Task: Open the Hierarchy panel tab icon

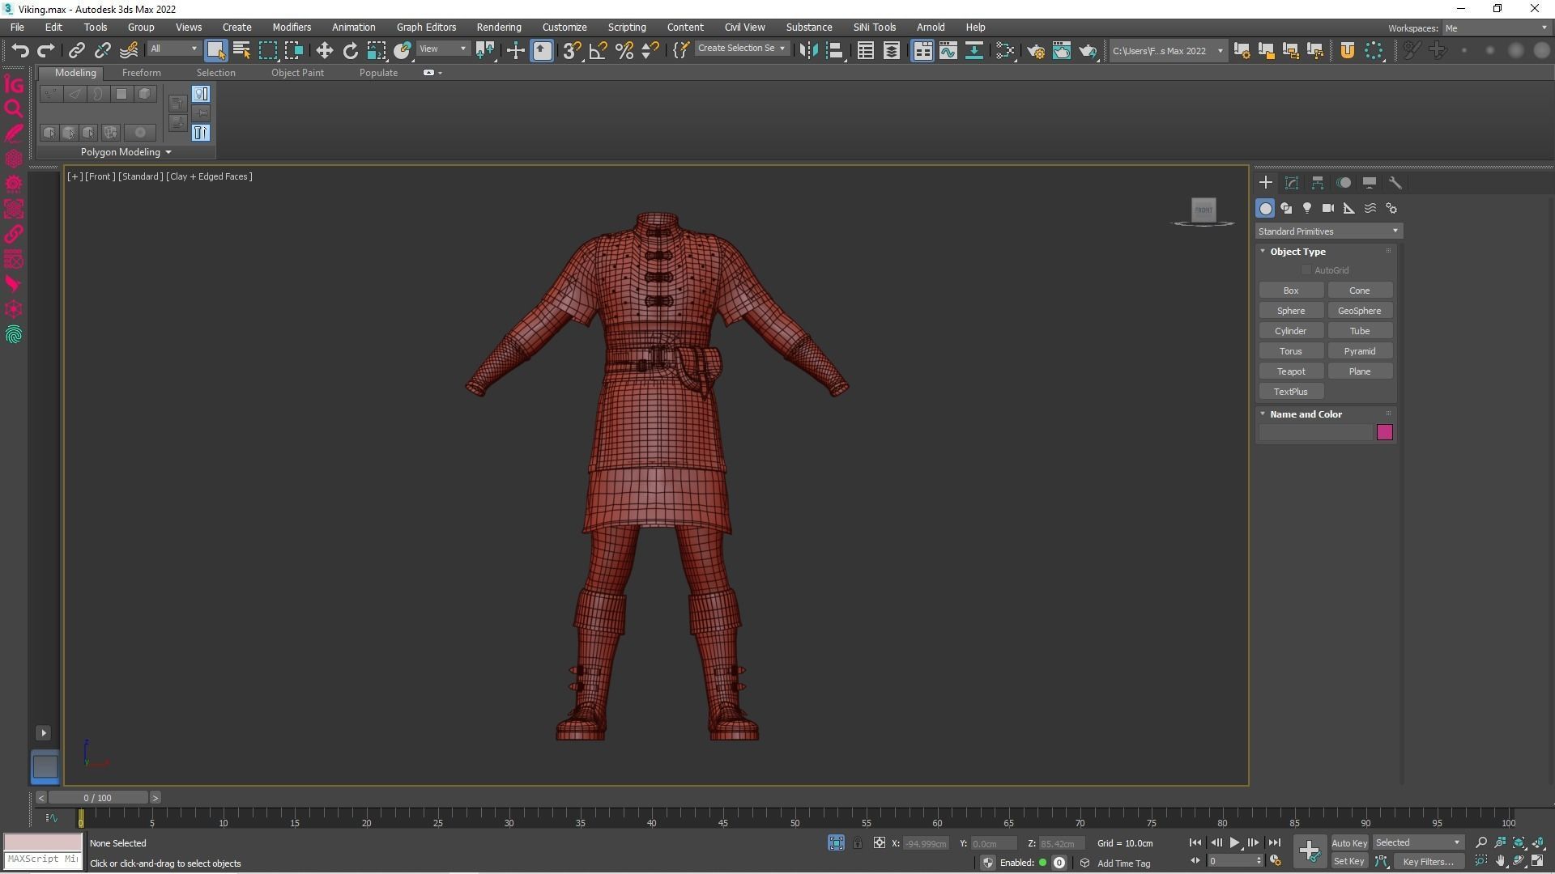Action: (x=1318, y=183)
